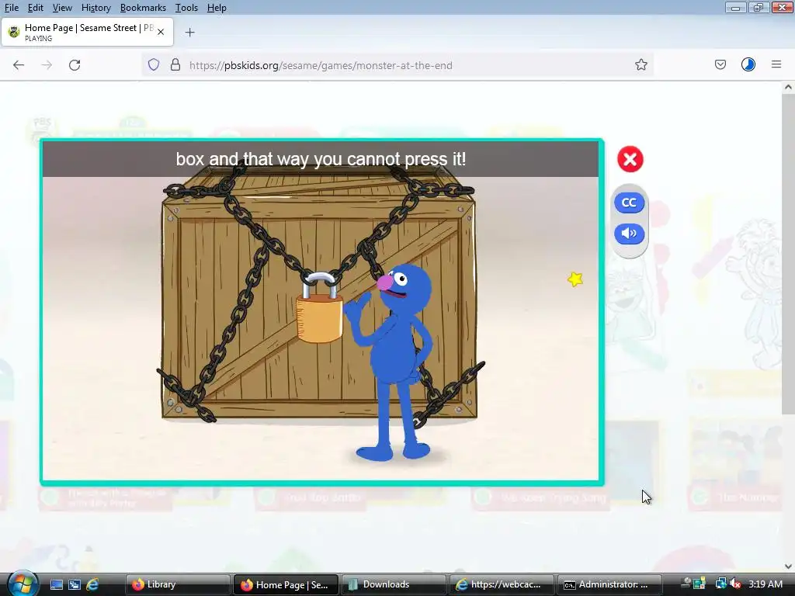This screenshot has width=795, height=596.
Task: Minimize the Firefox window
Action: pyautogui.click(x=734, y=7)
